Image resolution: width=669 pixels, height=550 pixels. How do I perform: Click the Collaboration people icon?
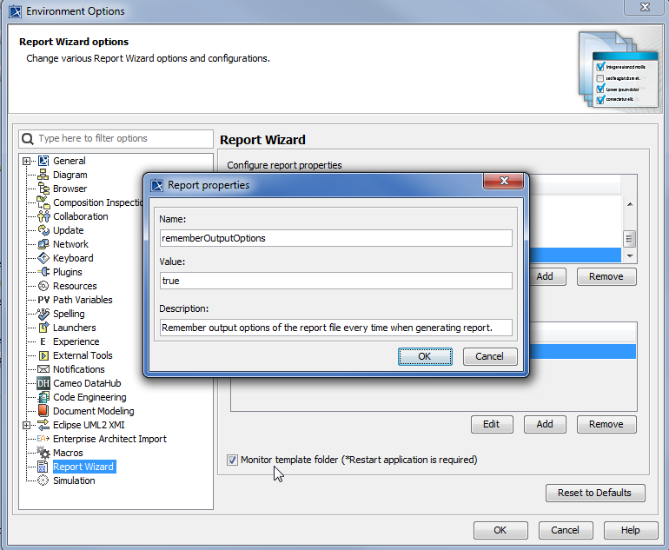(x=43, y=216)
